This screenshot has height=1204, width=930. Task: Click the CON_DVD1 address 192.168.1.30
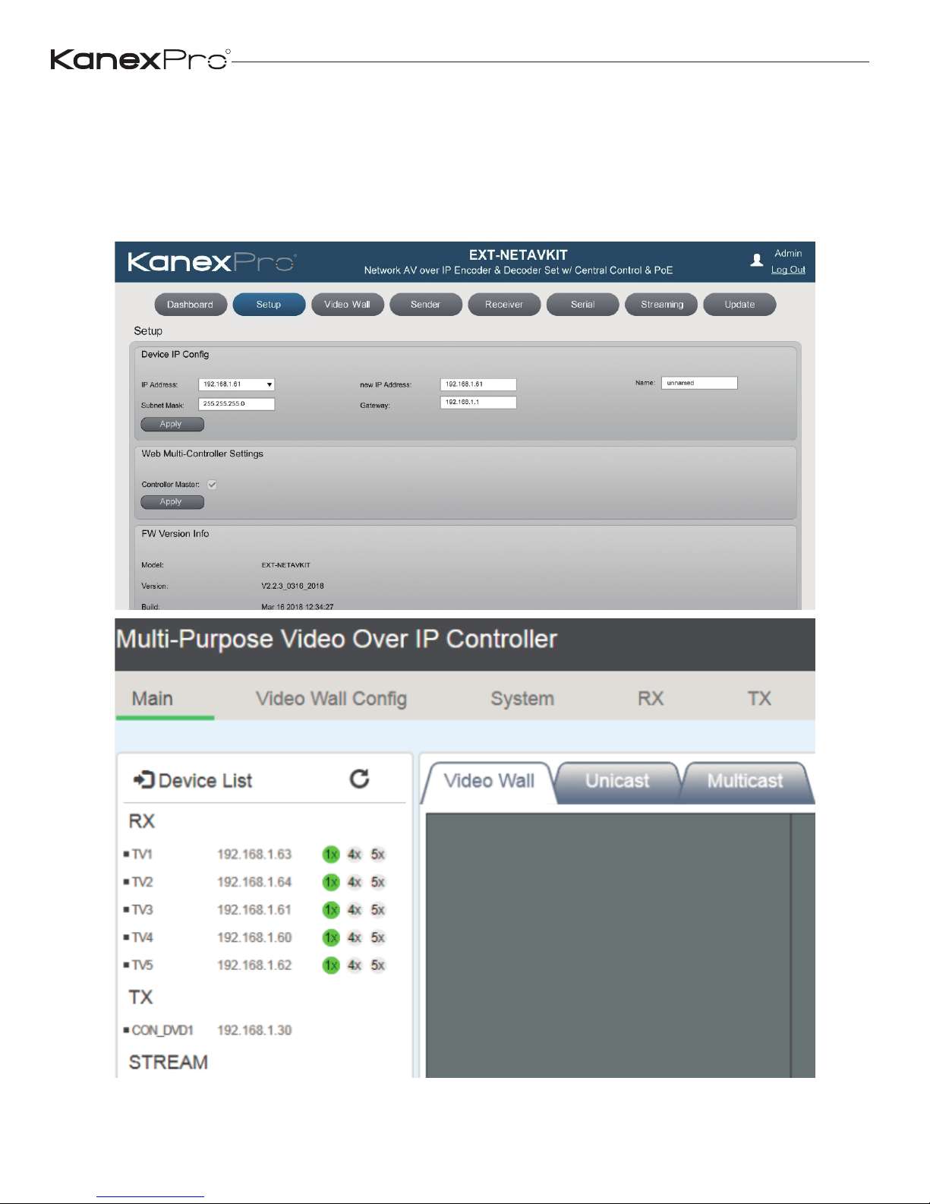254,1031
